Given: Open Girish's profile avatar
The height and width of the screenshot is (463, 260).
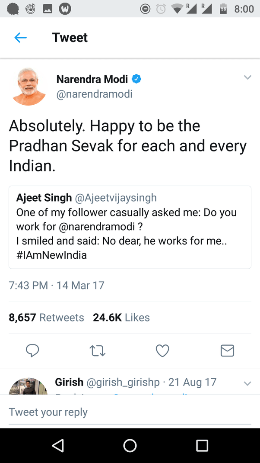Looking at the screenshot, I should point(29,386).
